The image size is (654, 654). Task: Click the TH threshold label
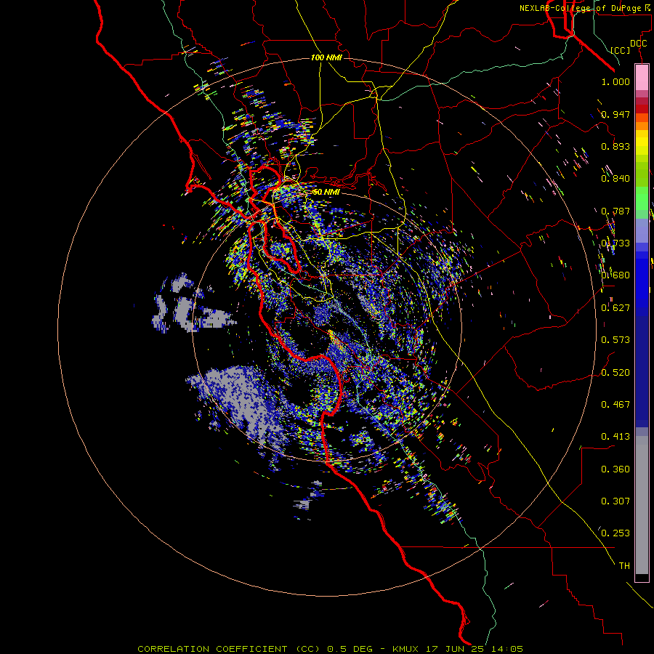624,566
